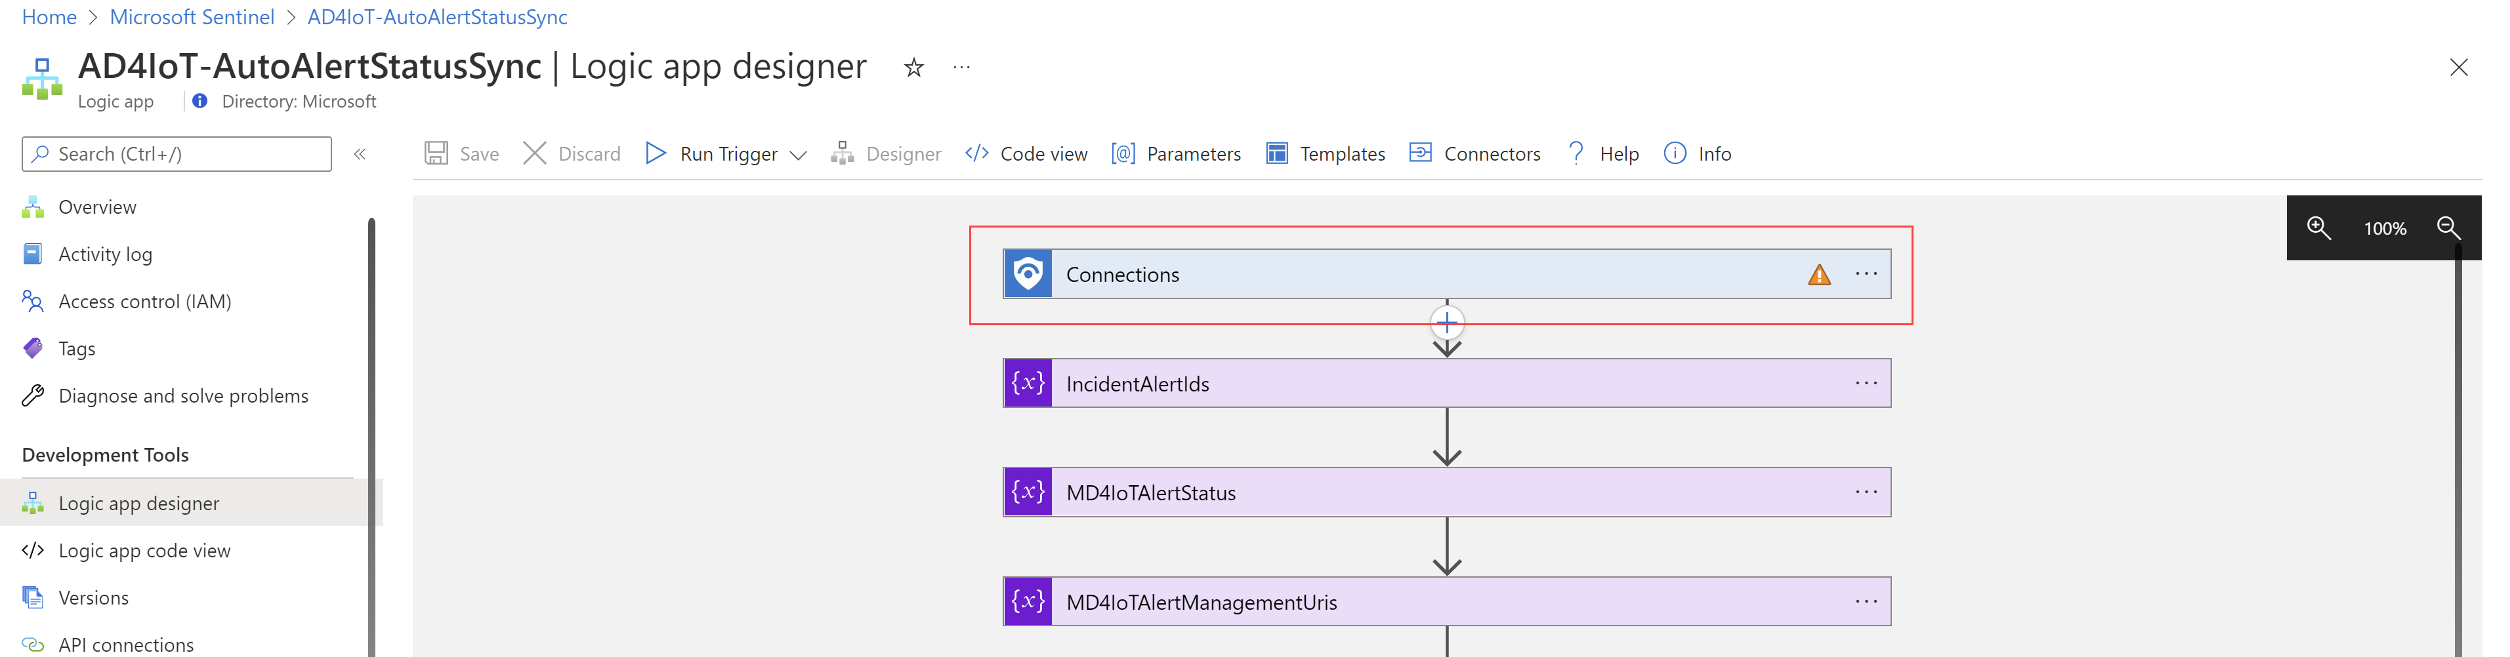This screenshot has width=2510, height=657.
Task: Click the Save disk icon in toolbar
Action: pos(436,154)
